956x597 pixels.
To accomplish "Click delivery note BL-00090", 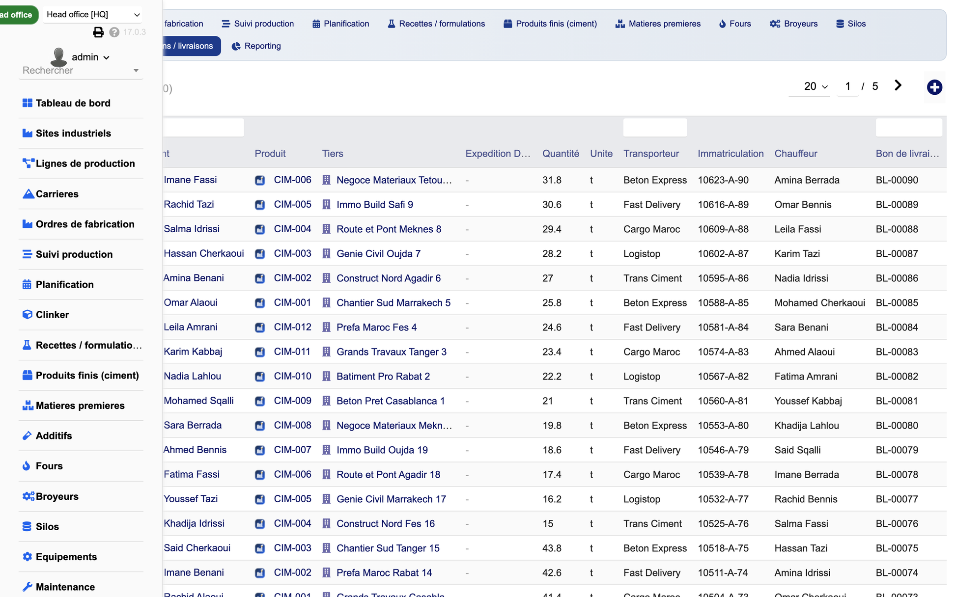I will 897,180.
